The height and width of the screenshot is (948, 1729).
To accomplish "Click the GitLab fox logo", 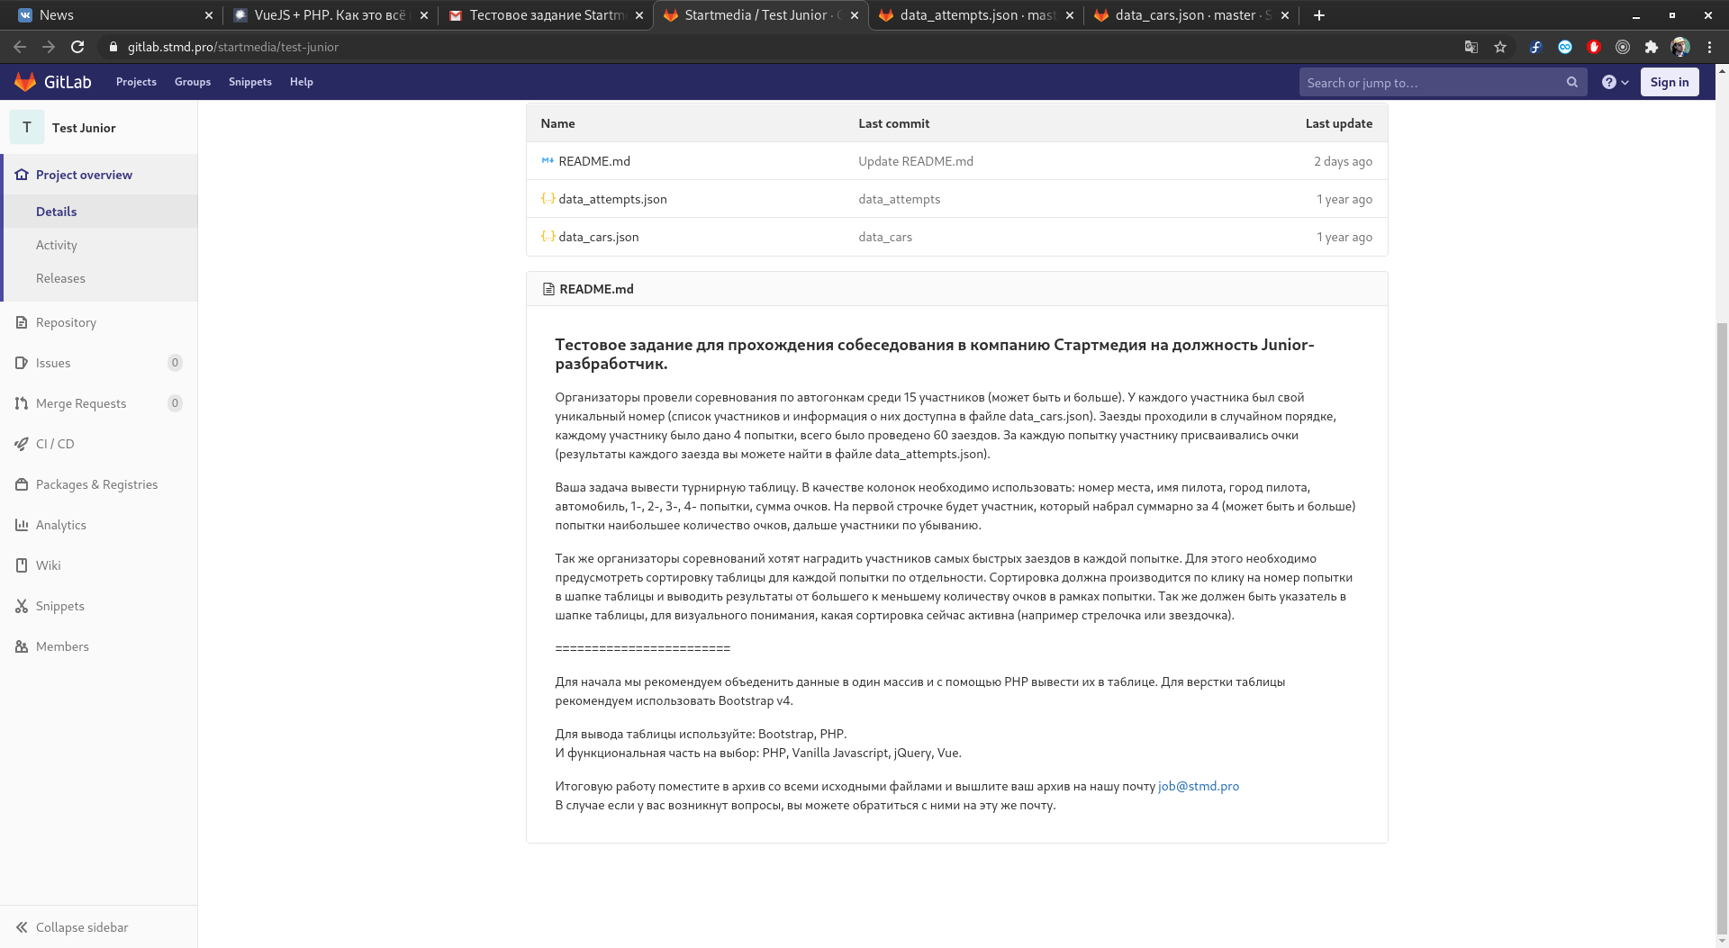I will click(25, 82).
